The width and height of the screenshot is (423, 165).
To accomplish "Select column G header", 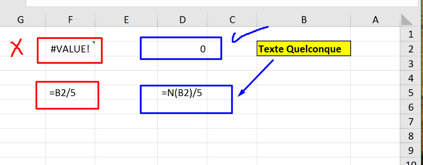I will 20,20.
